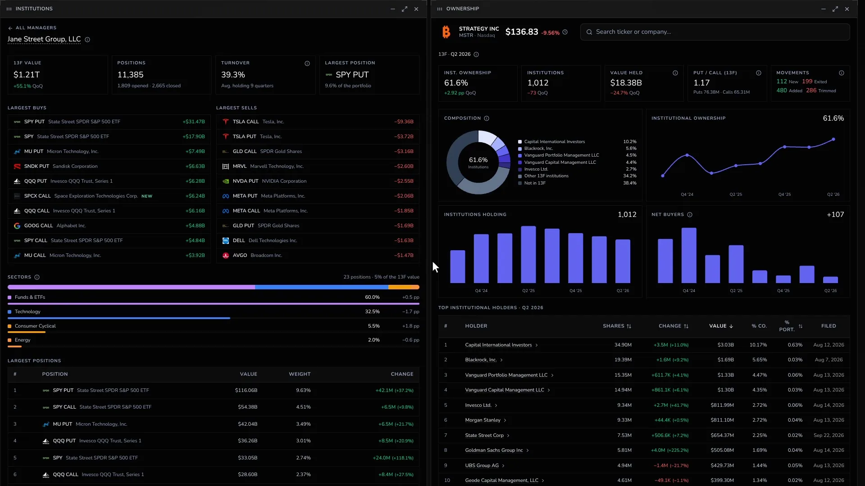Click the Largest Position SPY PUT card
The image size is (865, 486).
point(369,75)
